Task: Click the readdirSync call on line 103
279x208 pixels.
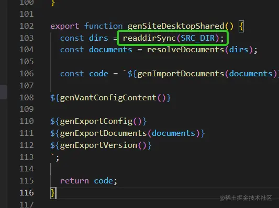Action: [149, 38]
